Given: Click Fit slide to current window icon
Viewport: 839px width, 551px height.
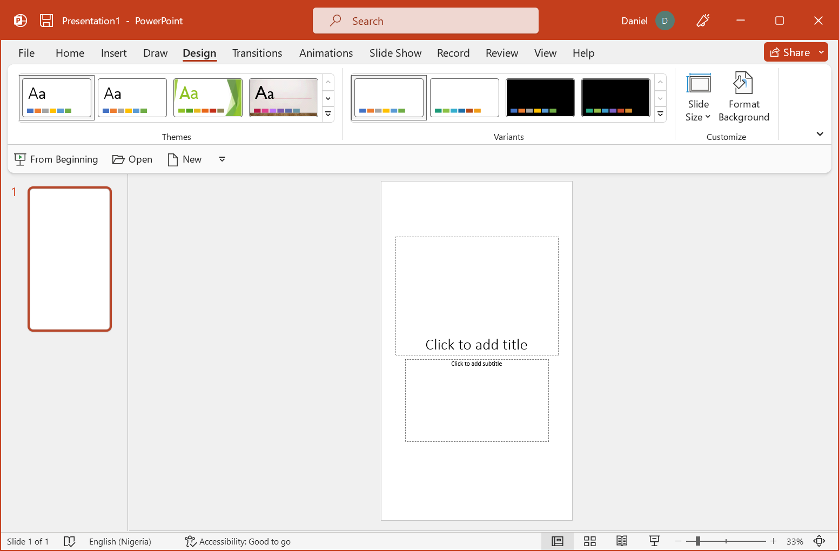Looking at the screenshot, I should click(x=819, y=541).
